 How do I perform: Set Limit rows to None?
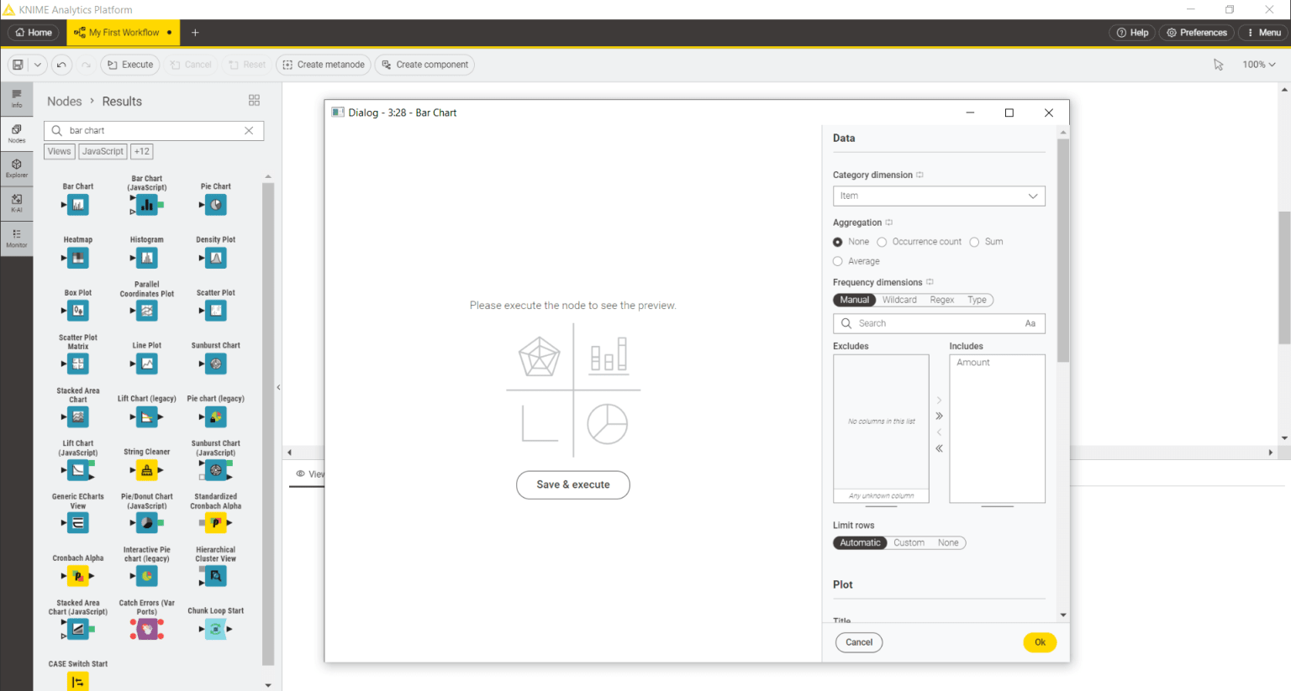(948, 542)
